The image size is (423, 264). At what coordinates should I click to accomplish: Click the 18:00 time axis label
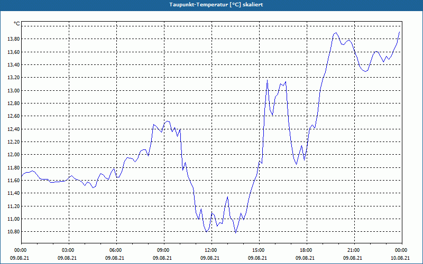click(x=307, y=250)
